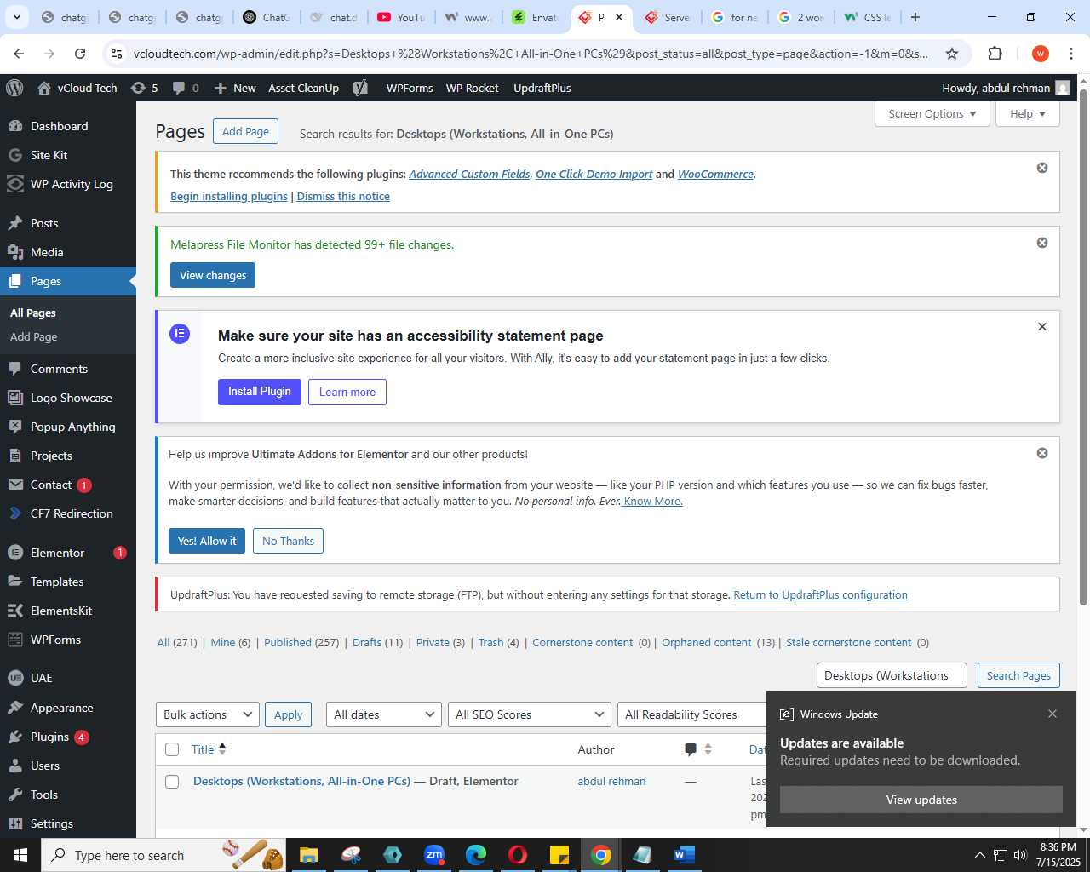This screenshot has height=872, width=1090.
Task: Filter list by Drafts (11)
Action: tap(377, 642)
